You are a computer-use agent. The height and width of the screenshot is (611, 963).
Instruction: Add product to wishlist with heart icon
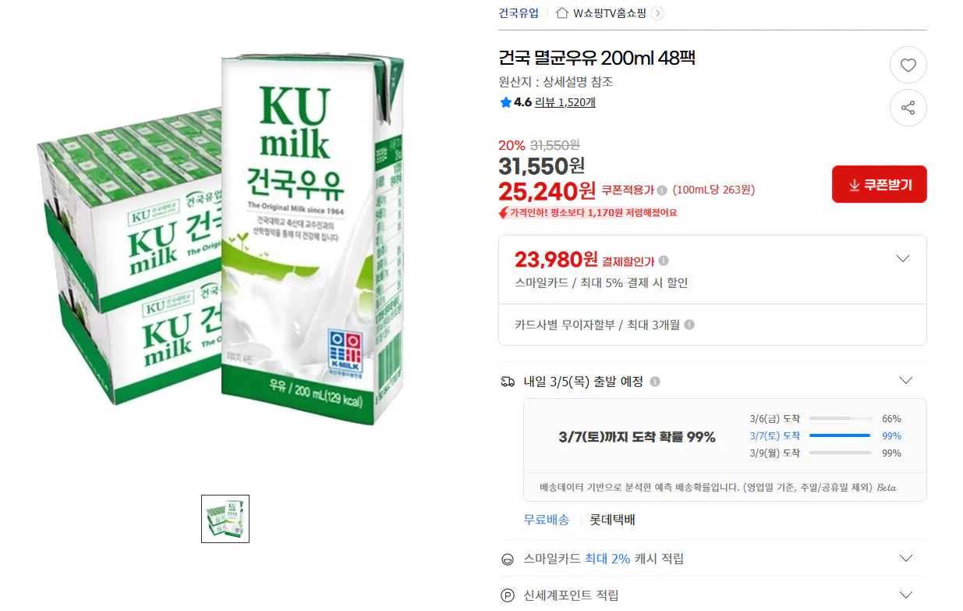tap(908, 65)
